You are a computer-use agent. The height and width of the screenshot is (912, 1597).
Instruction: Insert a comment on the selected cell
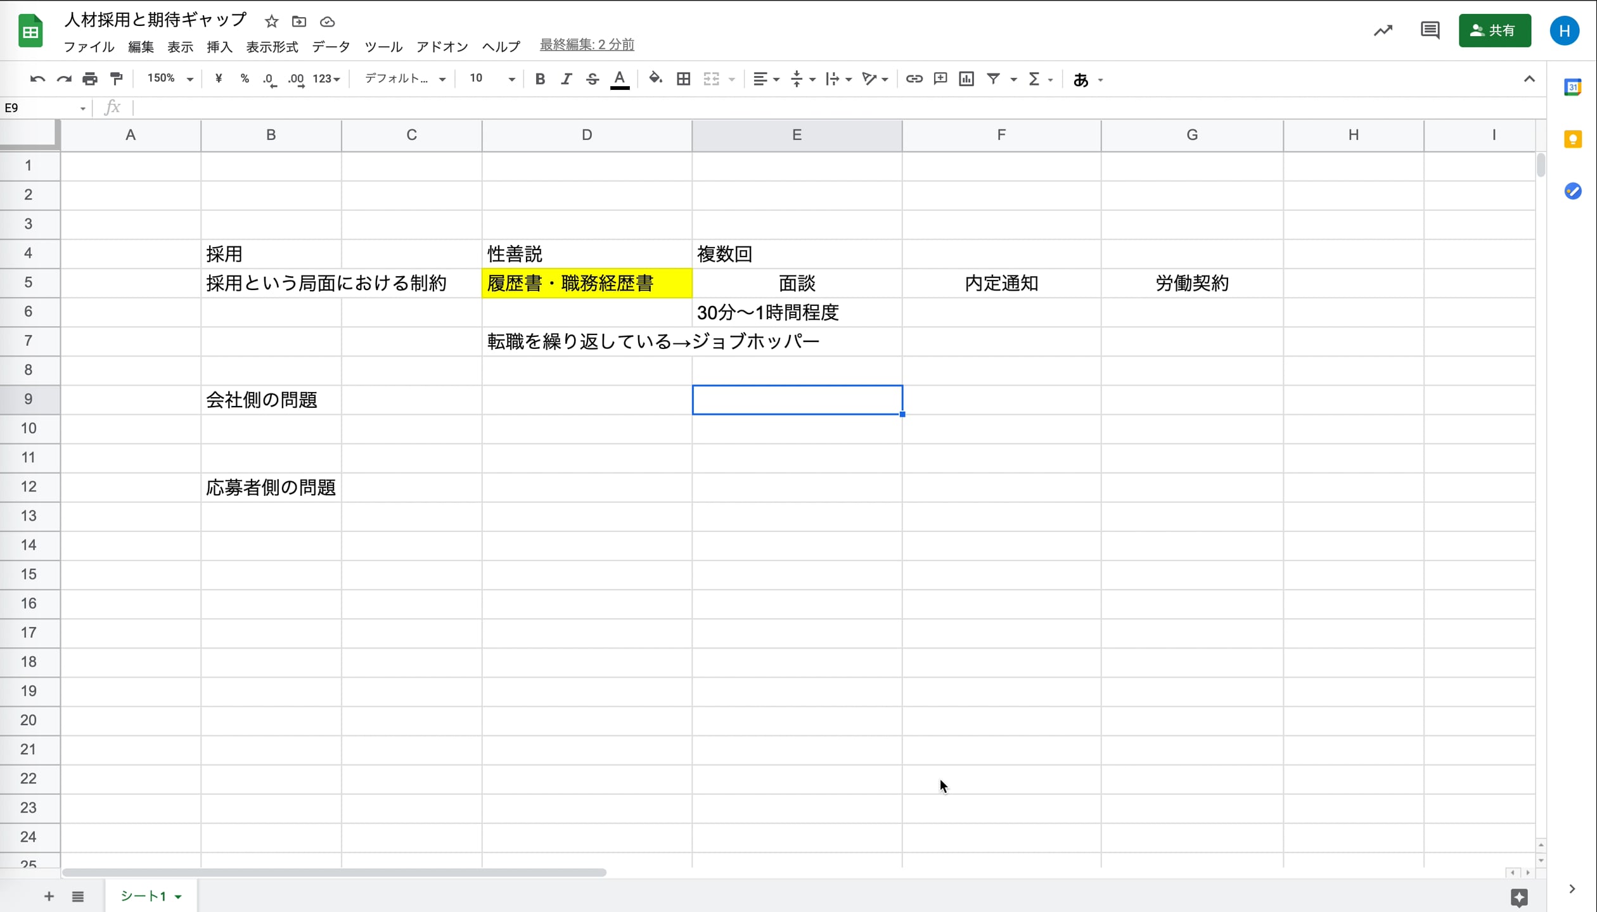pos(940,79)
